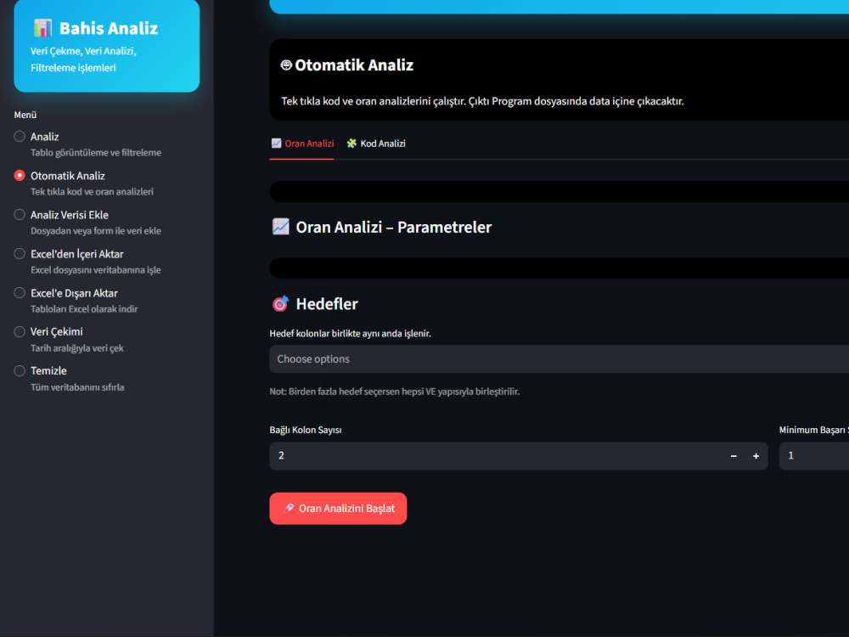Click the target icon beside Hedefler heading
Viewport: 849px width, 637px height.
(280, 304)
